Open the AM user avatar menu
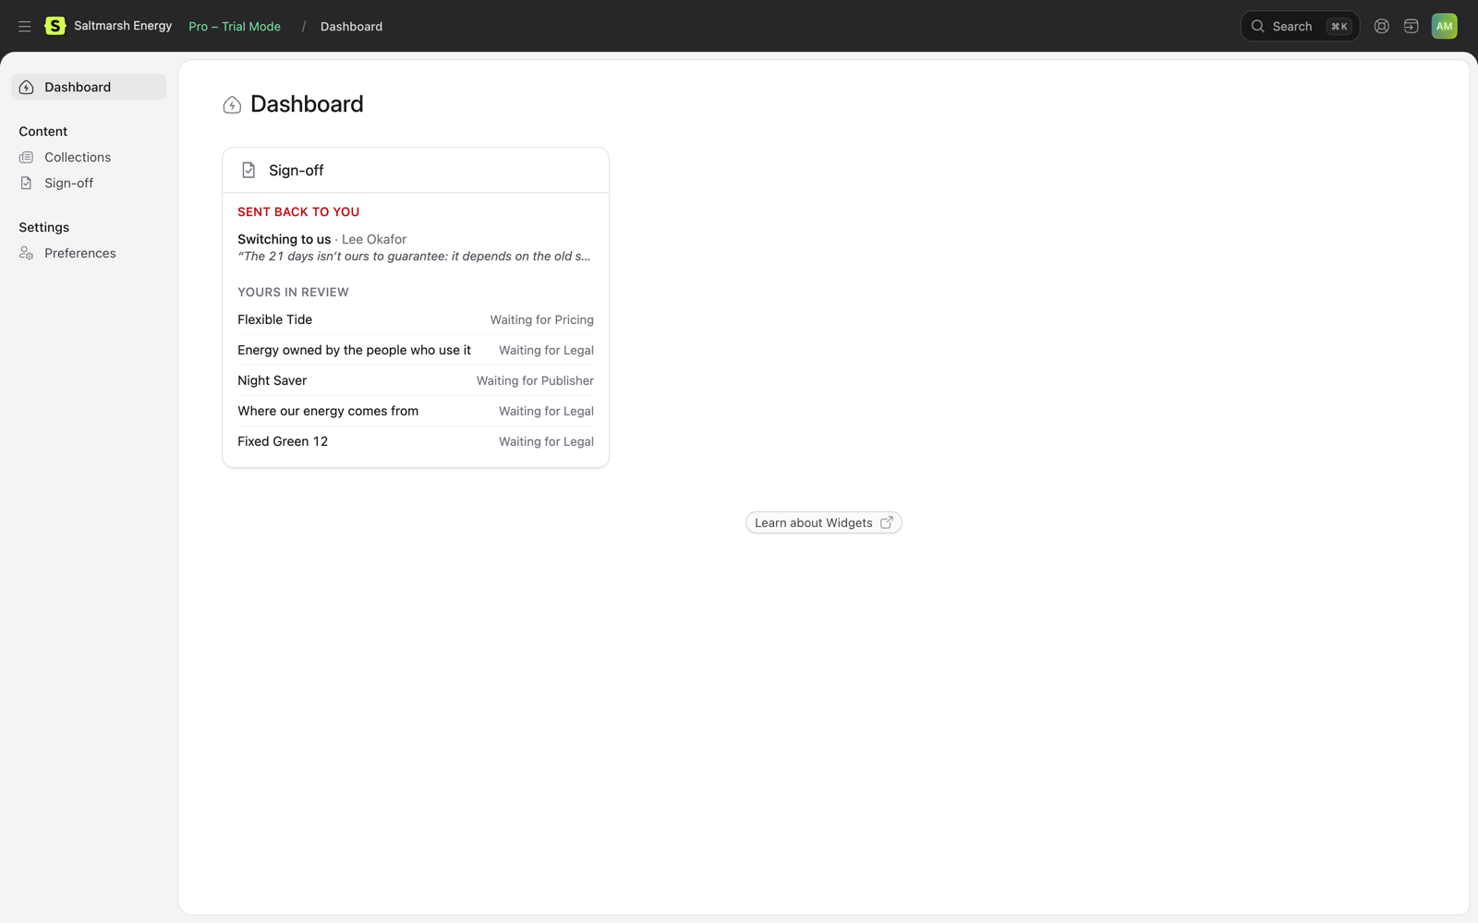 point(1444,26)
